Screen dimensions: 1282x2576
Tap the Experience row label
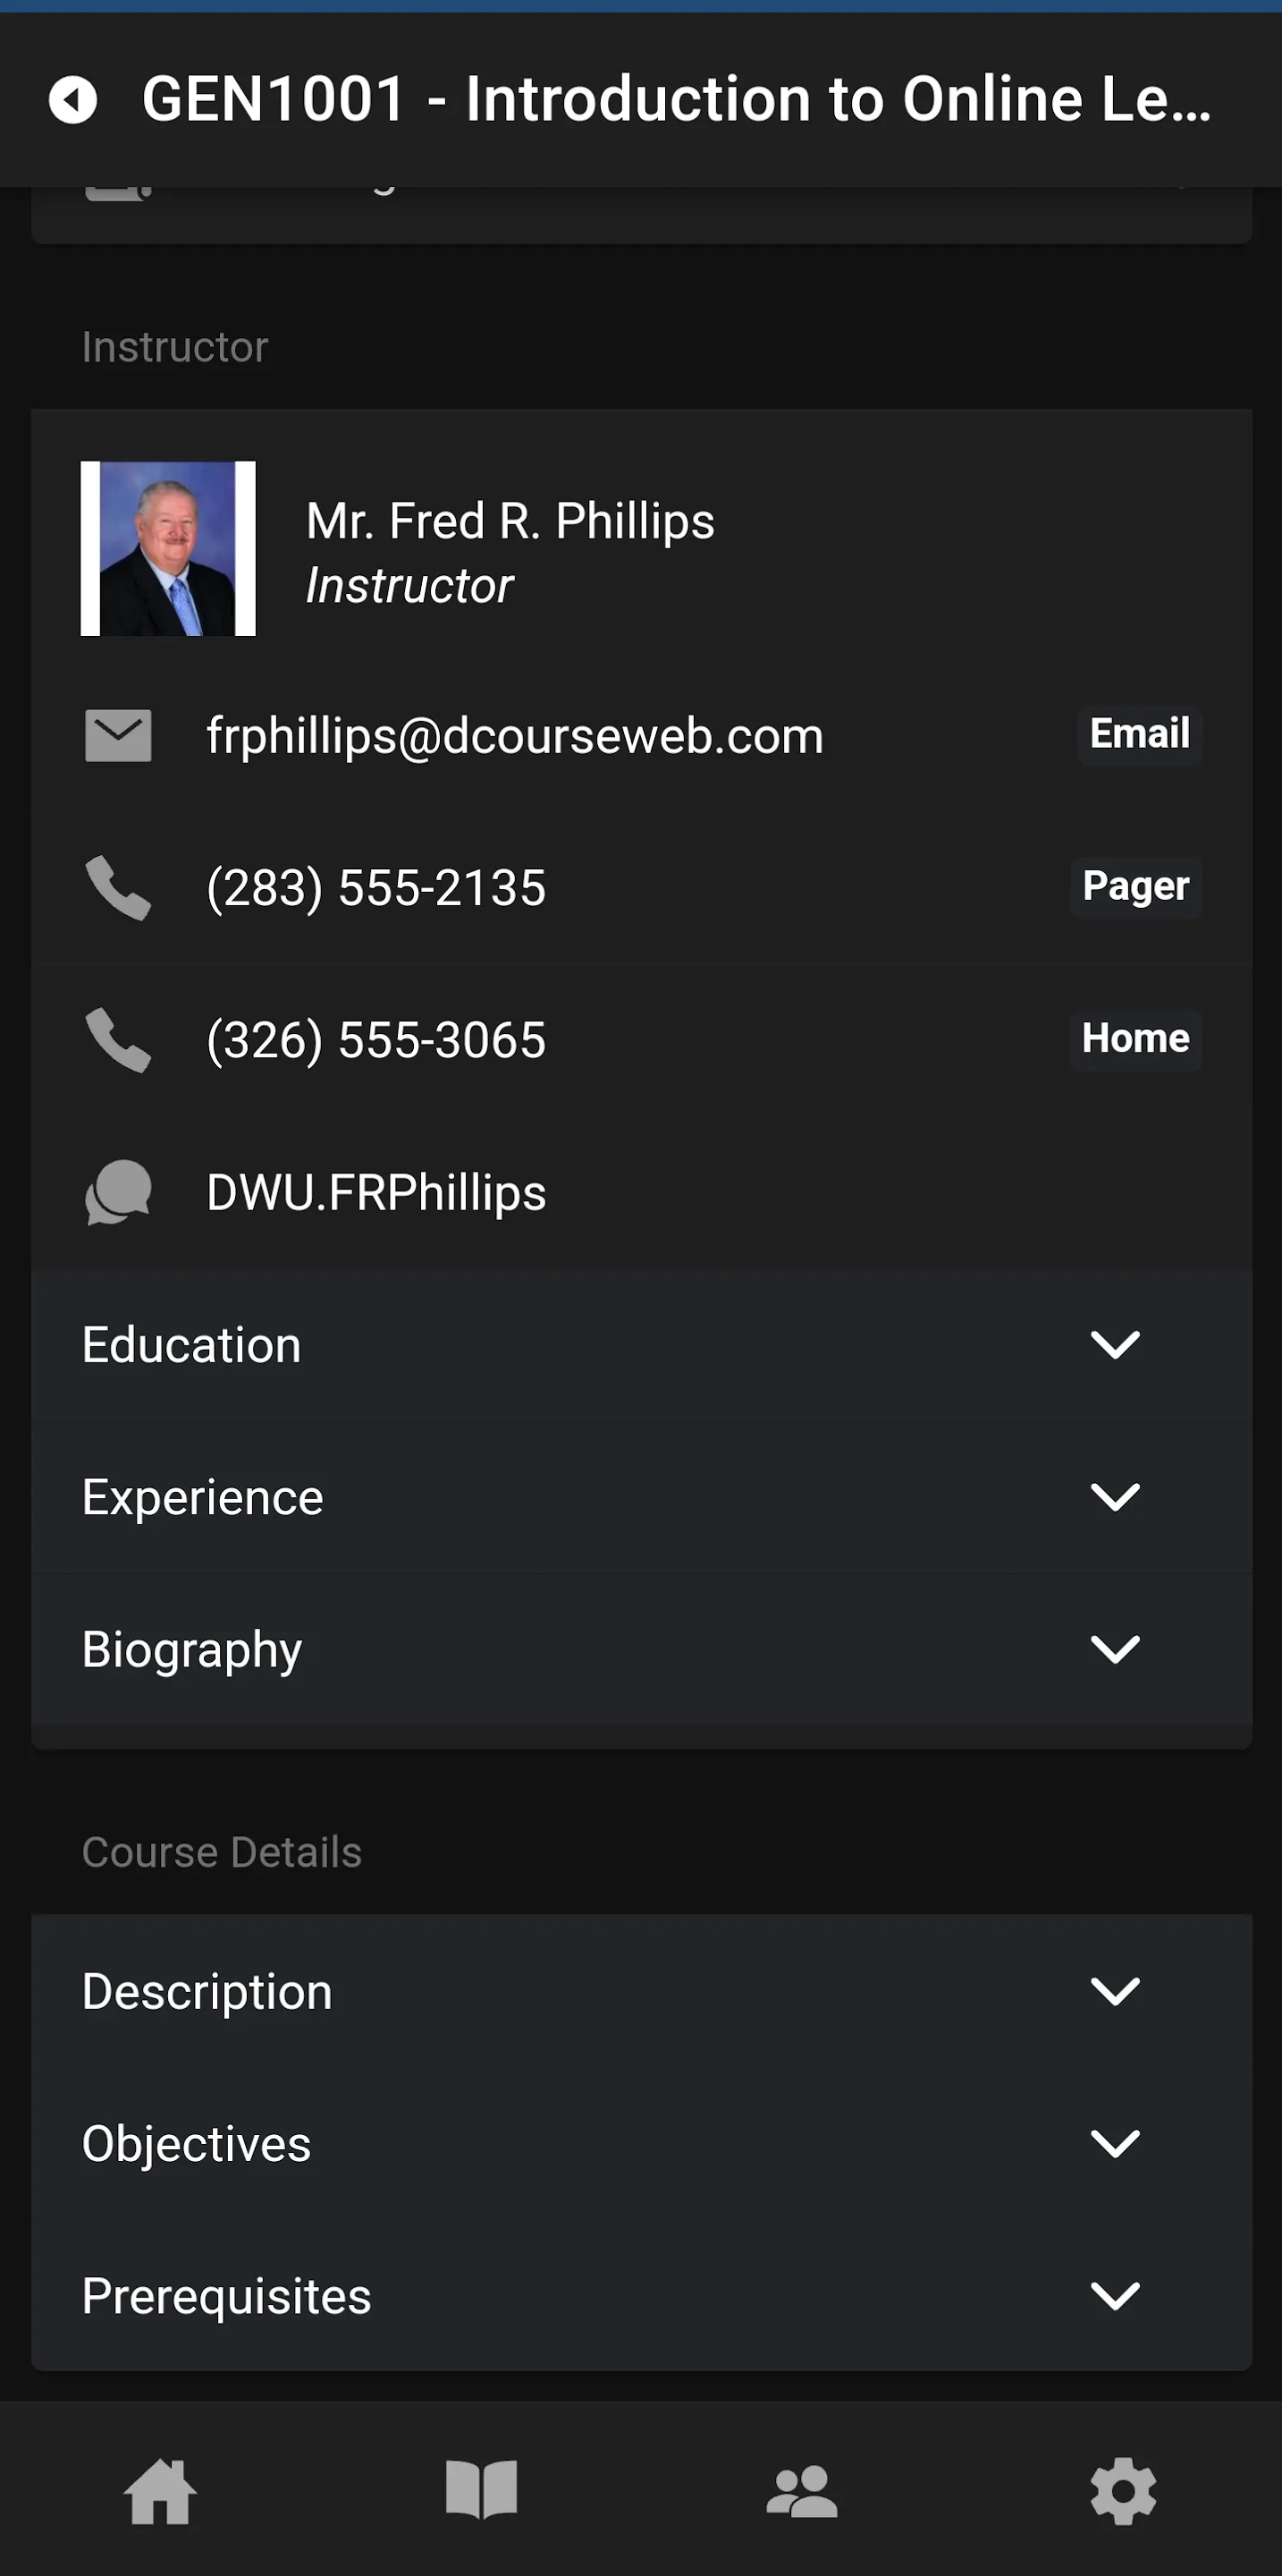[202, 1498]
